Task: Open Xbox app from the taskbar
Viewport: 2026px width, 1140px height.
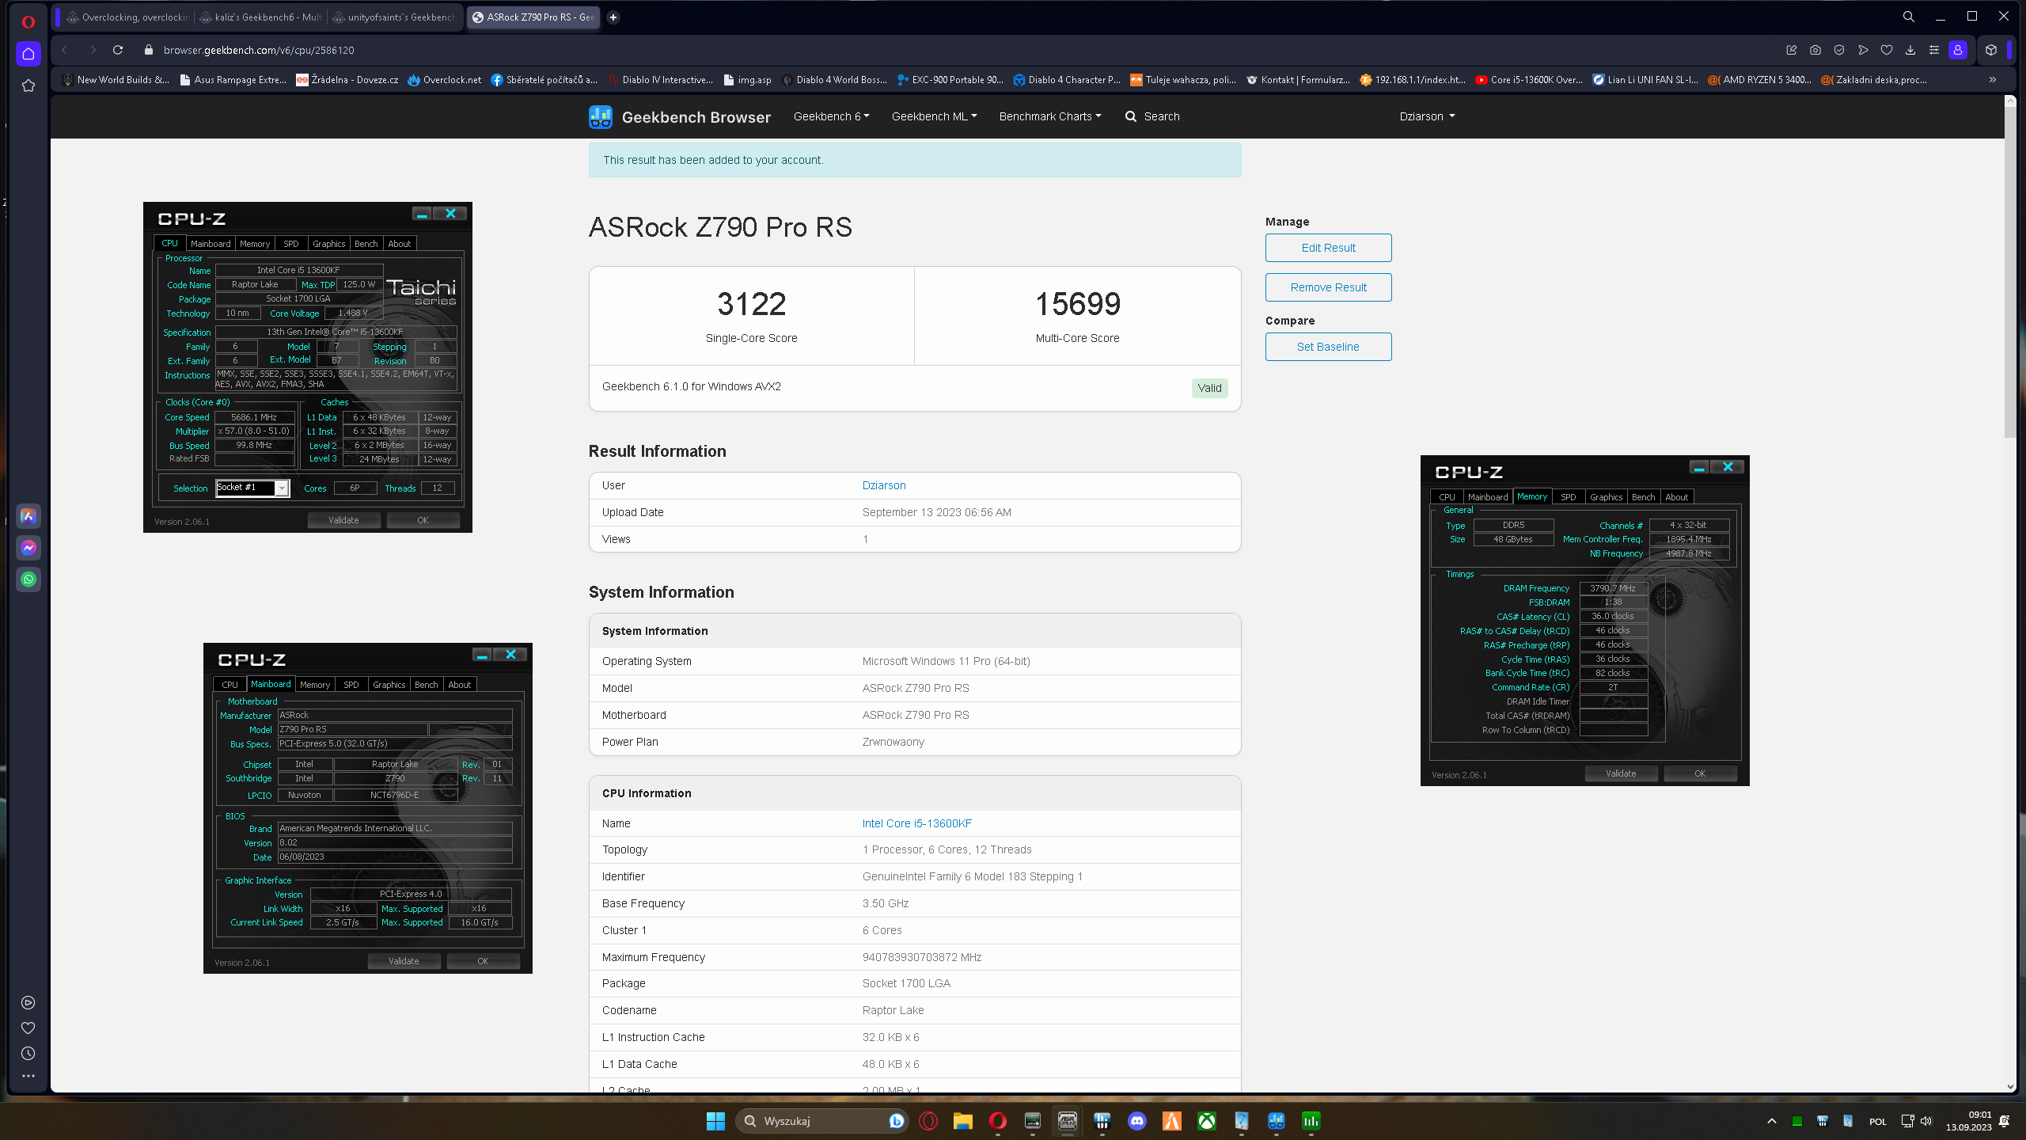Action: 1207,1121
